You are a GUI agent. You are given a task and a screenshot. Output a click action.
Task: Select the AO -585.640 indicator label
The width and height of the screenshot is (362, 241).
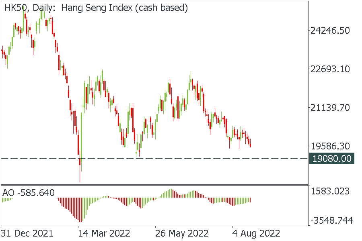pos(29,193)
